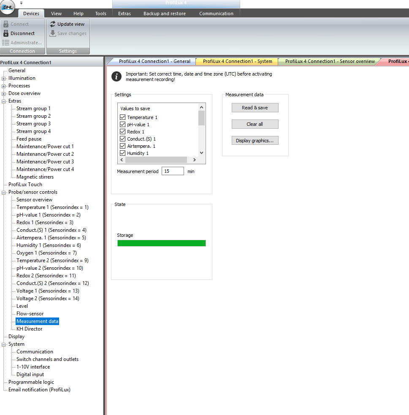
Task: Select Feed pause in the tree
Action: 29,139
